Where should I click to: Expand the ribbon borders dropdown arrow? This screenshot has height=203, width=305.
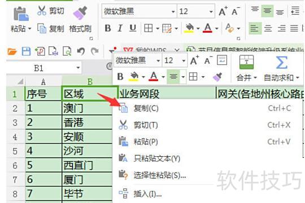click(158, 29)
